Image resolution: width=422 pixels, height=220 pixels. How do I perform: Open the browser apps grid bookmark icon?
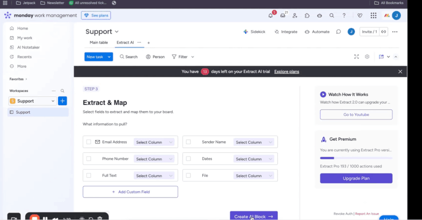click(5, 3)
